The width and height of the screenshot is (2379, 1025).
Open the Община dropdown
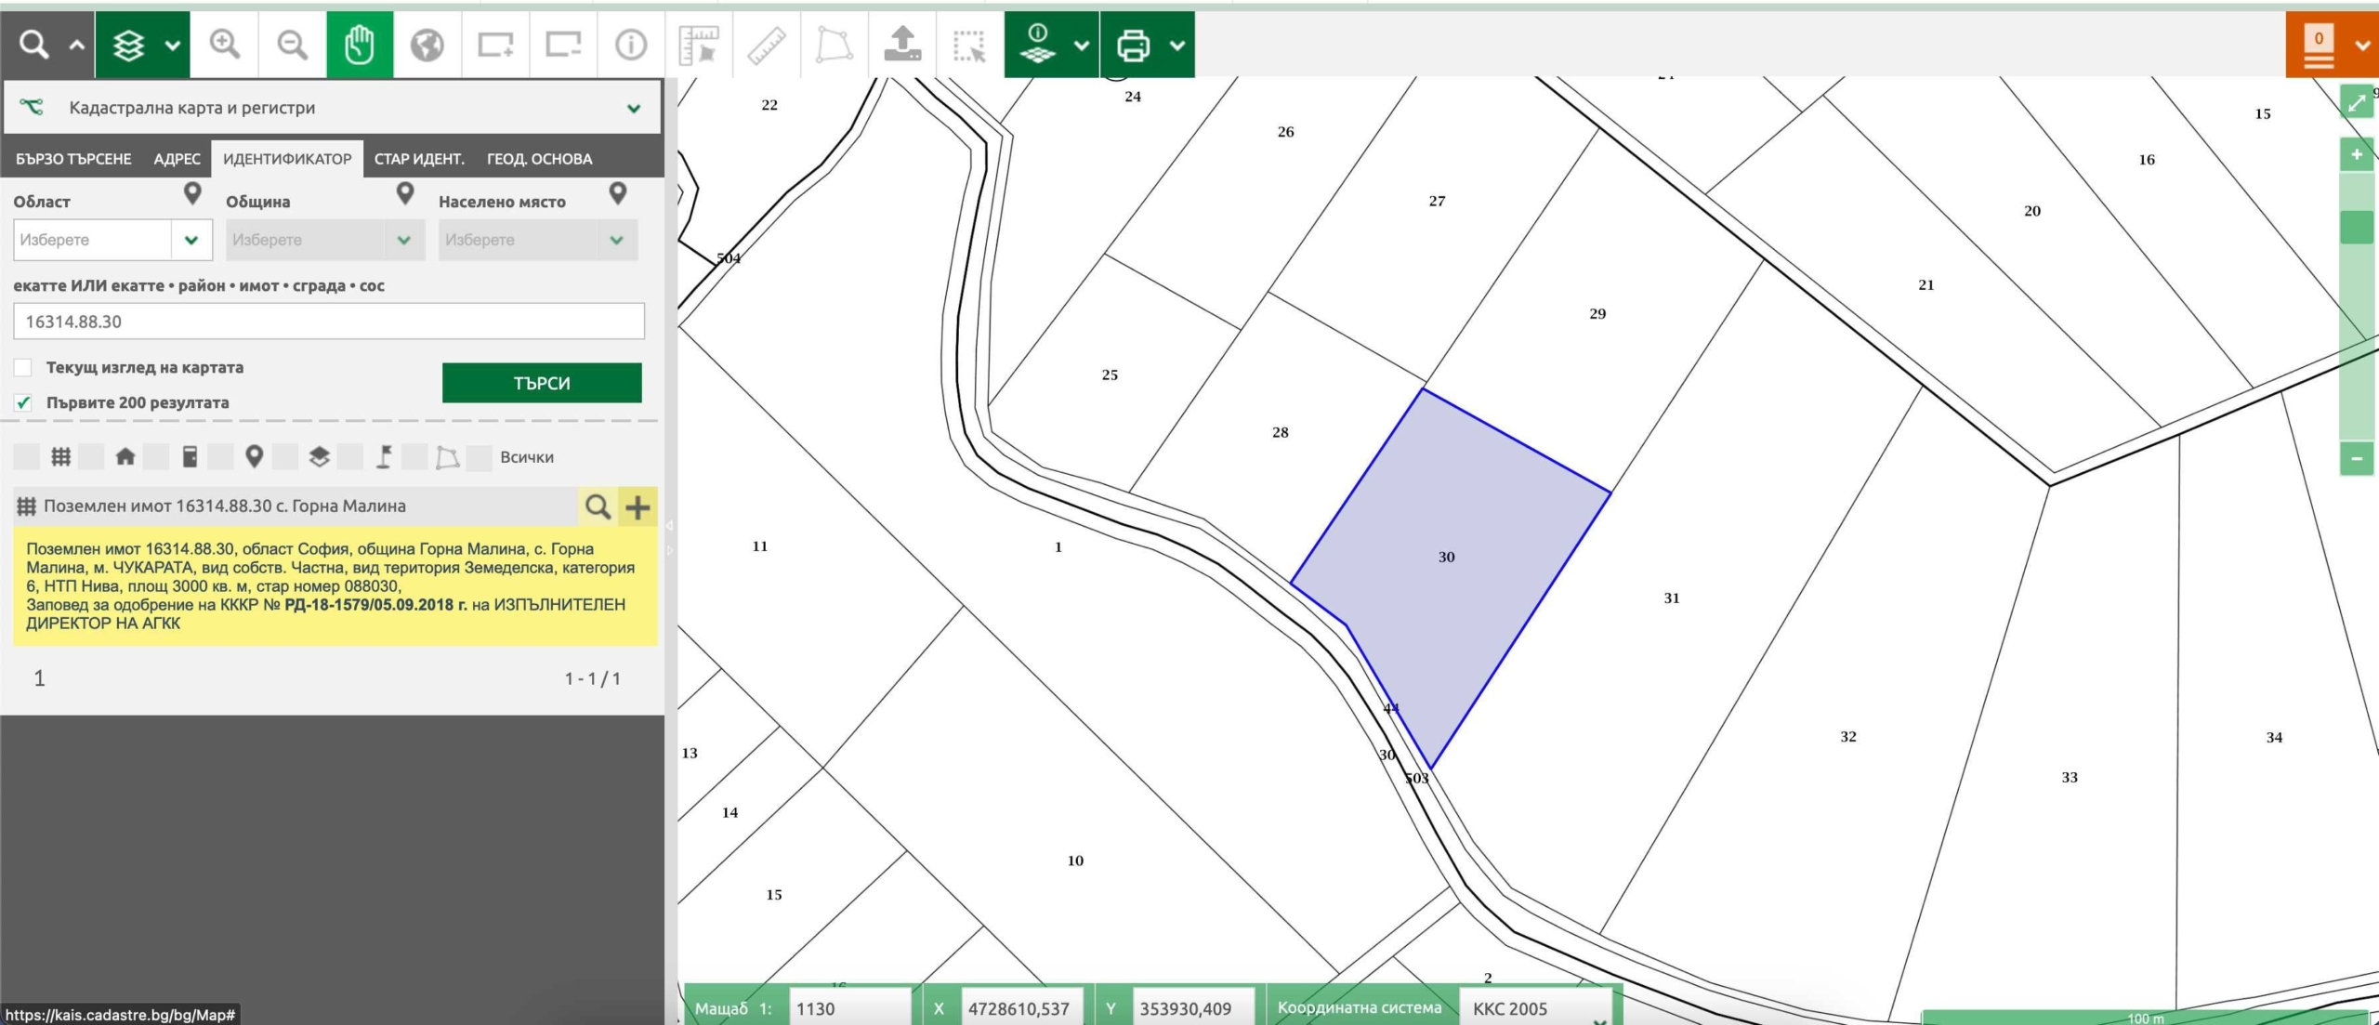click(x=325, y=240)
